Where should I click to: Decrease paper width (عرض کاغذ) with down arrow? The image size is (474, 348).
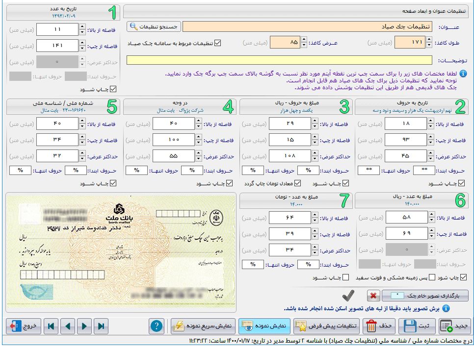[x=304, y=46]
